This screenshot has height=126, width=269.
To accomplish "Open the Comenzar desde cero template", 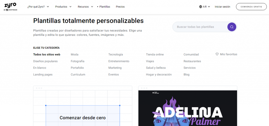I will [x=82, y=106].
